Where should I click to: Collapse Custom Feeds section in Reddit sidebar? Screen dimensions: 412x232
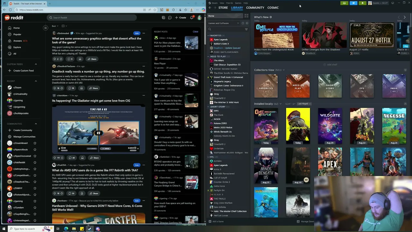click(x=36, y=64)
